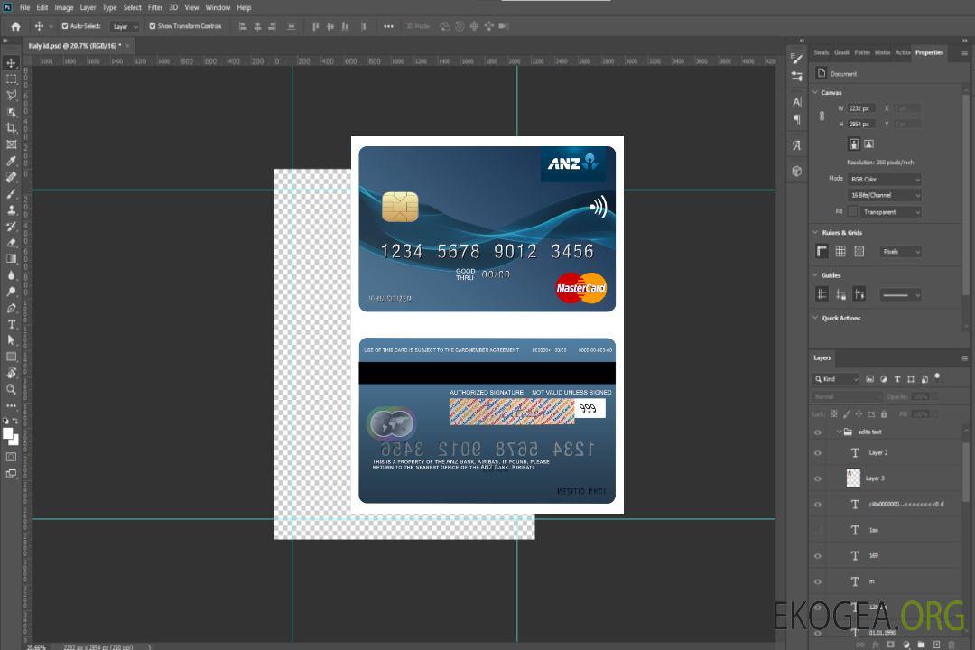The height and width of the screenshot is (650, 975).
Task: Select the Lasso tool
Action: pos(11,95)
